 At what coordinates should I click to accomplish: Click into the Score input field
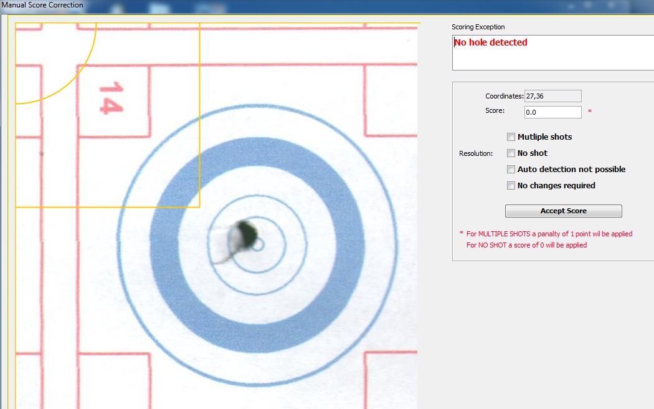tap(552, 112)
